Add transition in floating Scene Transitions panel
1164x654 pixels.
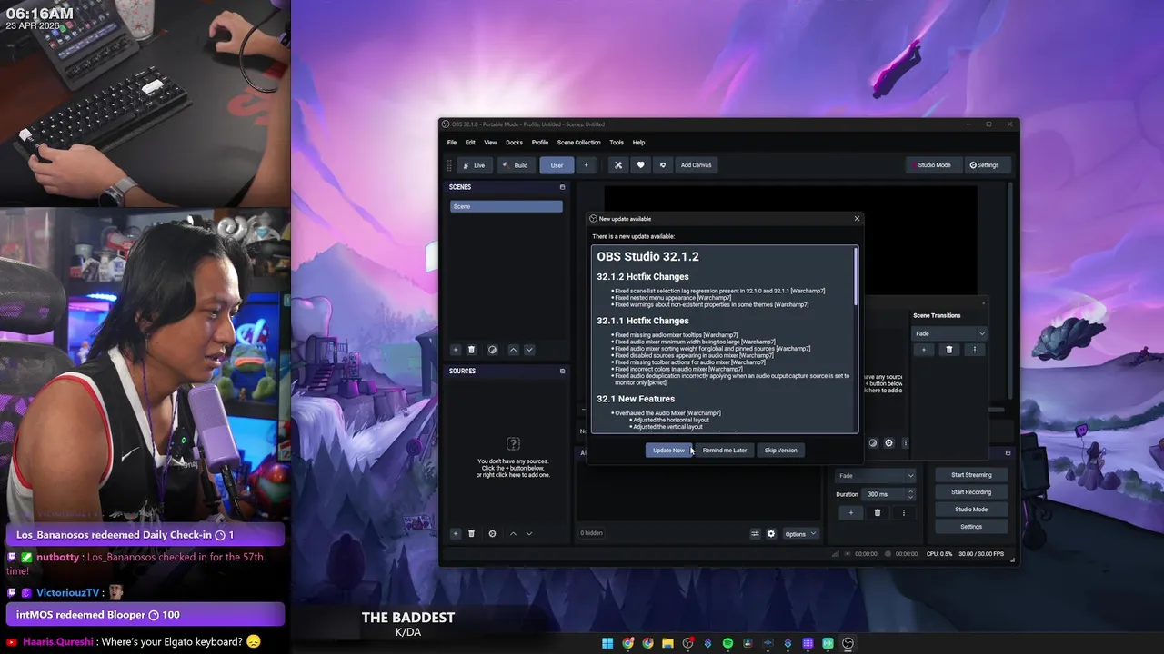coord(924,350)
